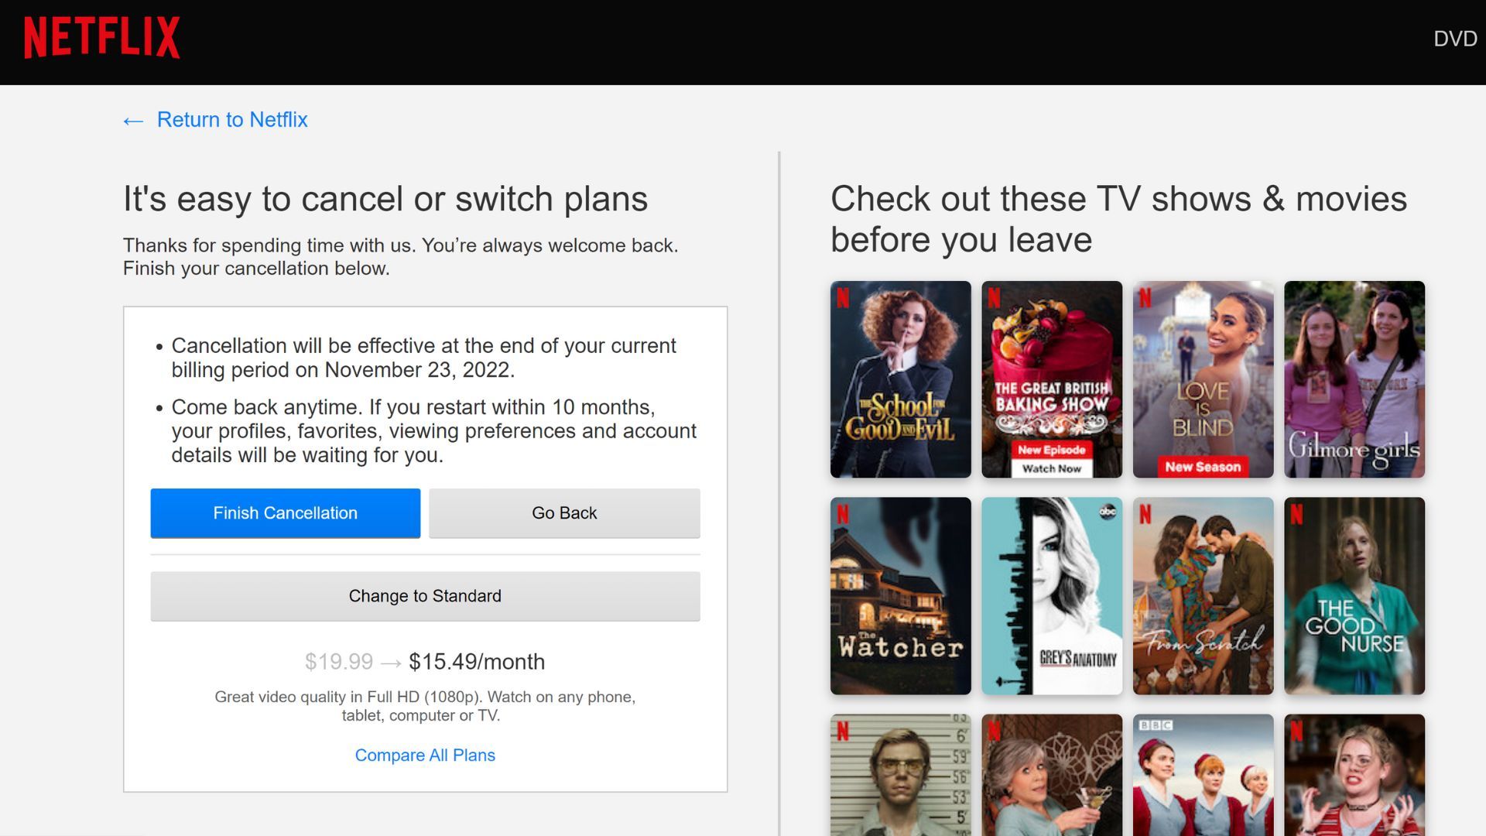Viewport: 1486px width, 836px height.
Task: Click the left arrow back icon
Action: 134,119
